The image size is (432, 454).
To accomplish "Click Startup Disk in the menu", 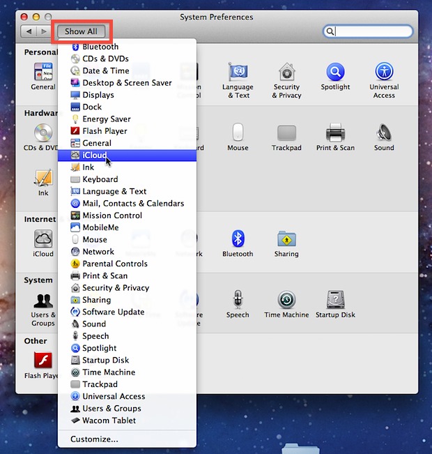I will tap(128, 360).
